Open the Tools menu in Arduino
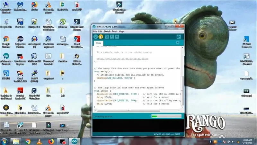This screenshot has width=257, height=145. click(115, 31)
